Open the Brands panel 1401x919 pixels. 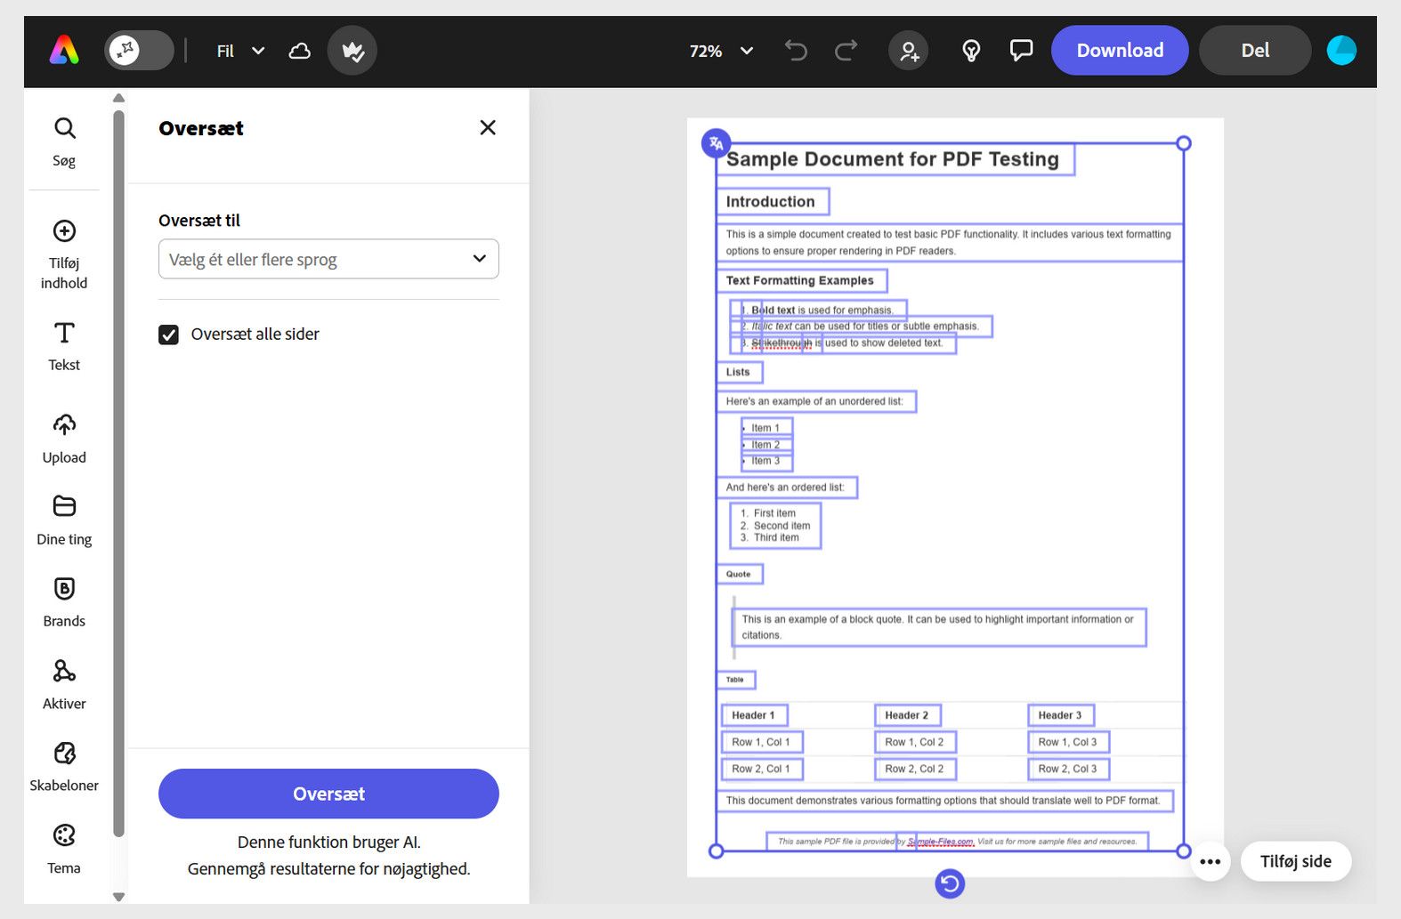click(64, 602)
